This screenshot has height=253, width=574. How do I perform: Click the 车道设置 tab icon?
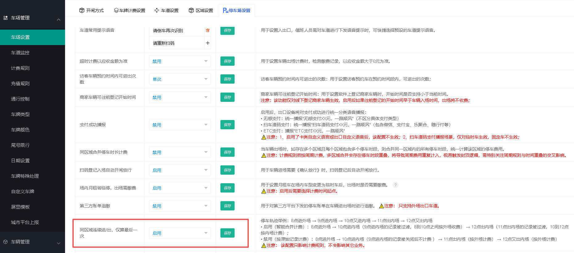157,10
